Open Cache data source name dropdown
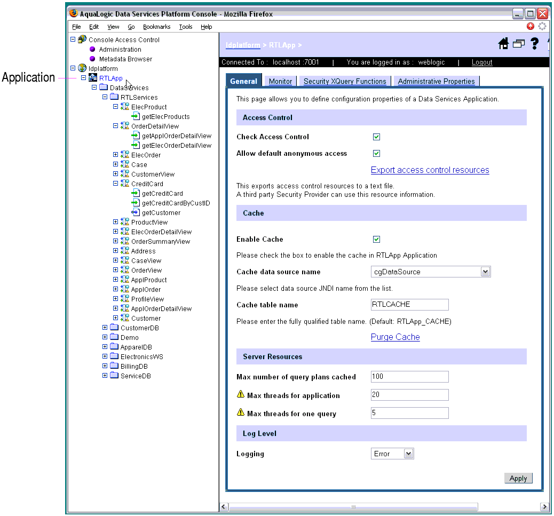The width and height of the screenshot is (554, 516). pyautogui.click(x=486, y=272)
